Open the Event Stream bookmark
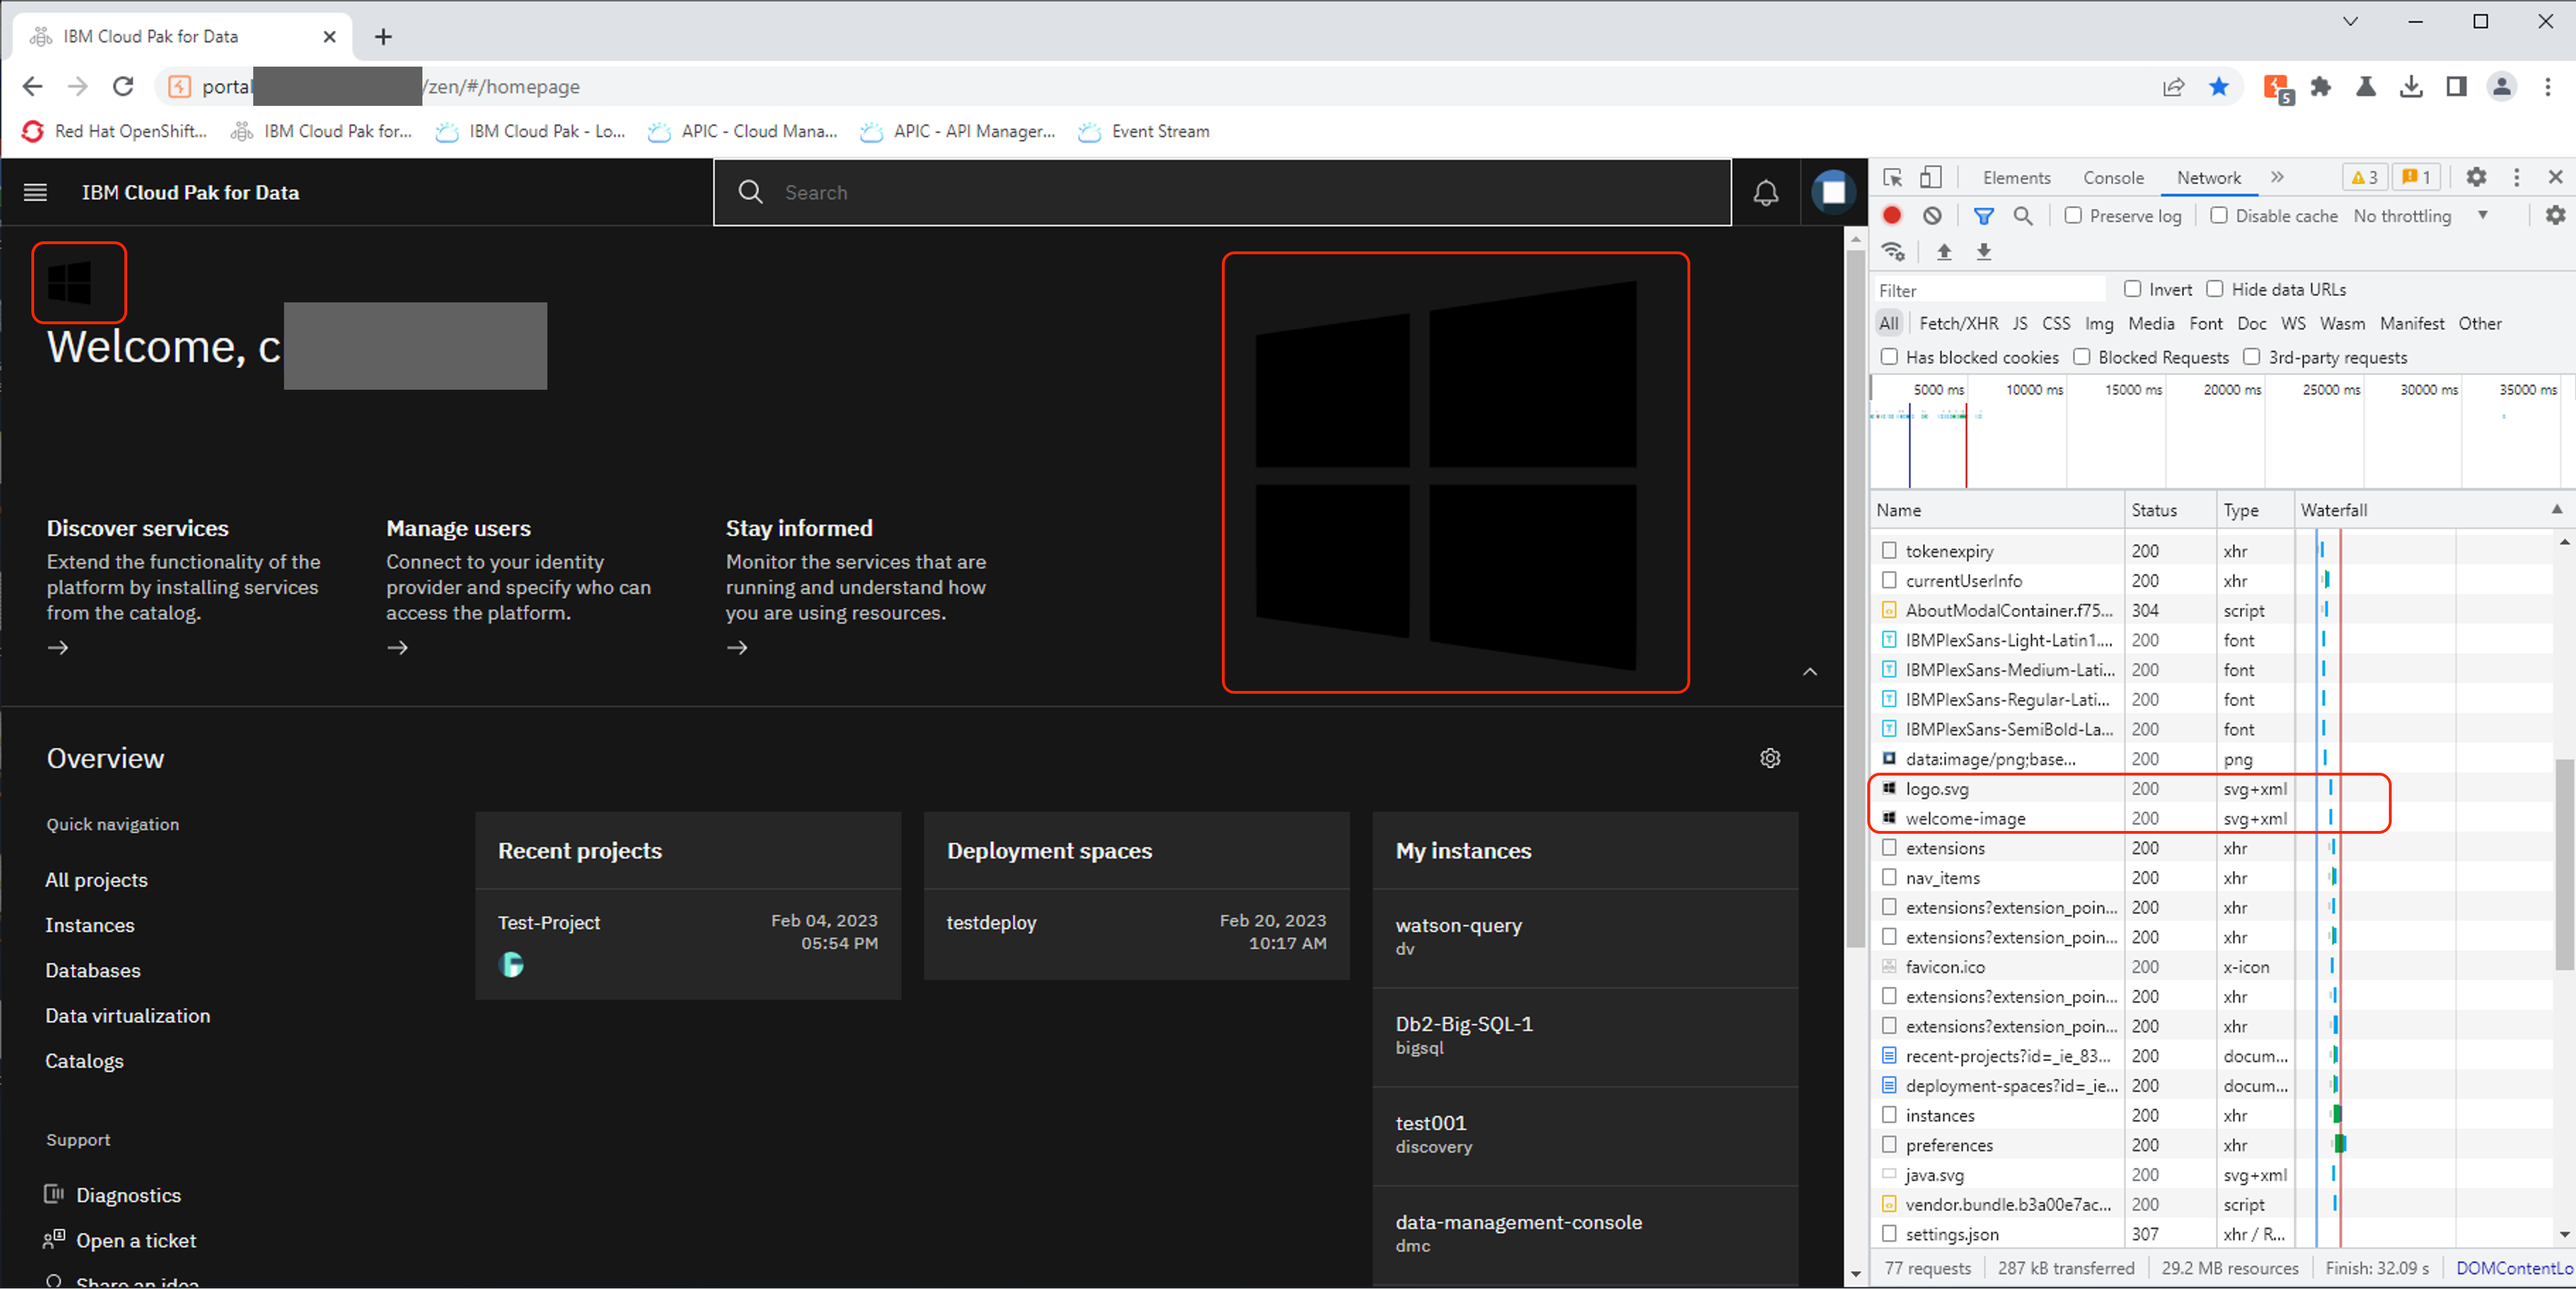 pyautogui.click(x=1143, y=131)
